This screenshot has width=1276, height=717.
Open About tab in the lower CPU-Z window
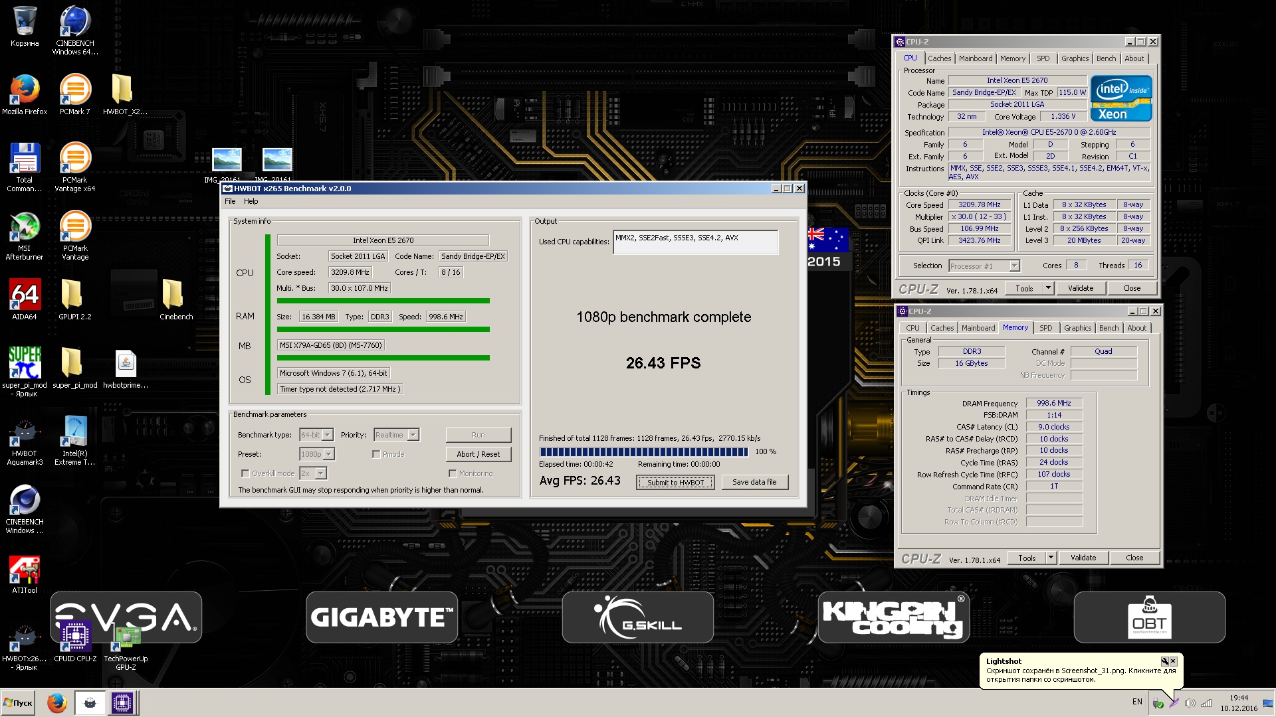1136,328
